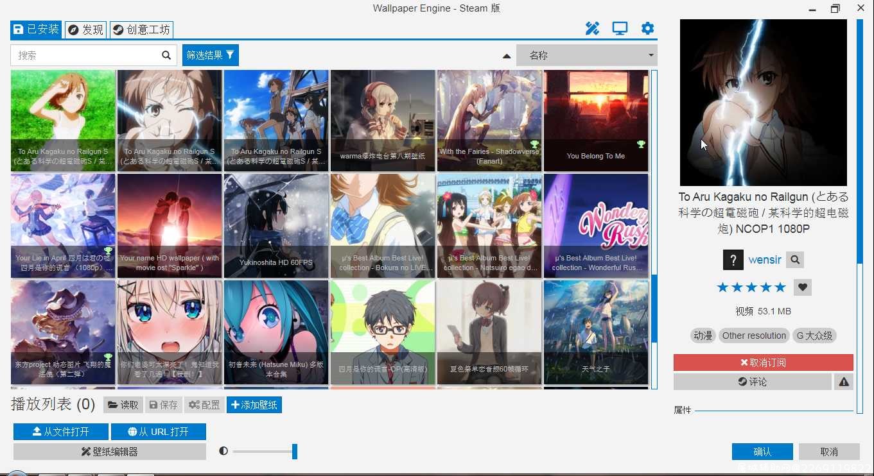Select Your name HD wallpaper thumbnail
Viewport: 874px width, 476px height.
170,226
